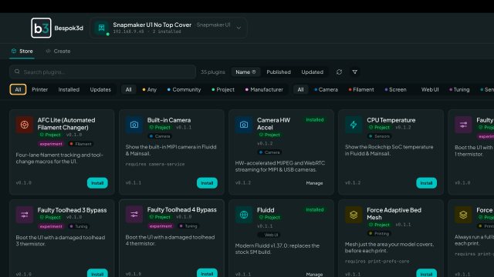Filter by Project source
This screenshot has height=277, width=494.
[223, 89]
